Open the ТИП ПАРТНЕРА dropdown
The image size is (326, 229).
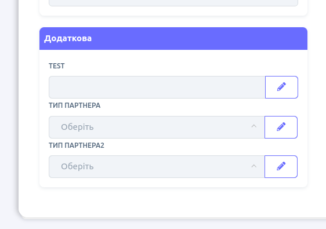pos(157,127)
